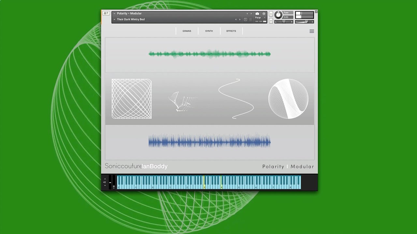Open the instrument info icon
The width and height of the screenshot is (417, 234).
[264, 14]
